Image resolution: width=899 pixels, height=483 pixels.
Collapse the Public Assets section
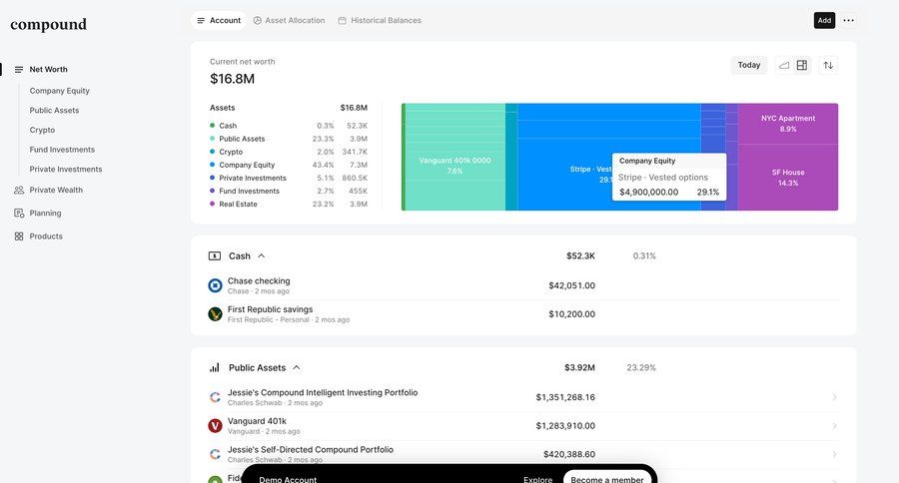point(297,368)
